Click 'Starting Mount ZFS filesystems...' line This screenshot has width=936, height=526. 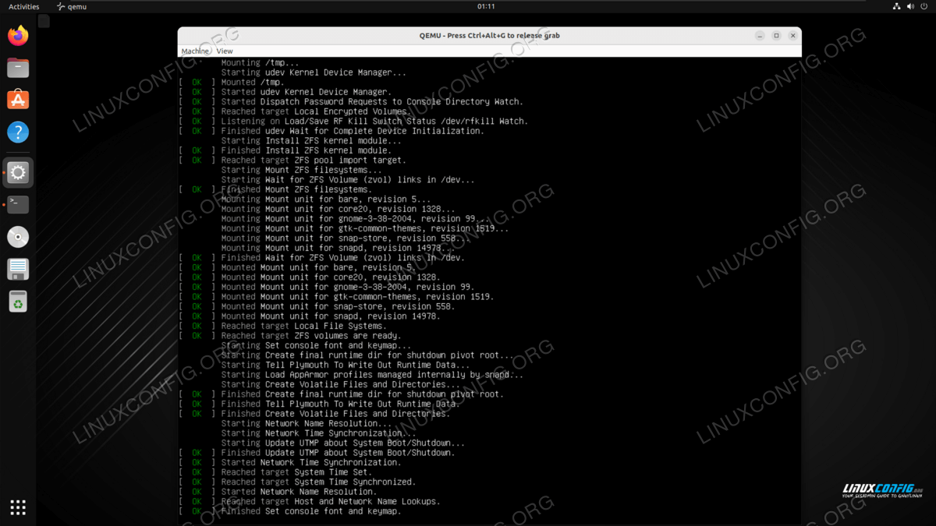pos(302,170)
